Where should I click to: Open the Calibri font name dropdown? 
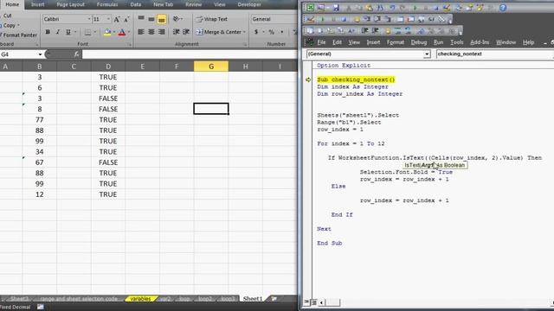(88, 19)
